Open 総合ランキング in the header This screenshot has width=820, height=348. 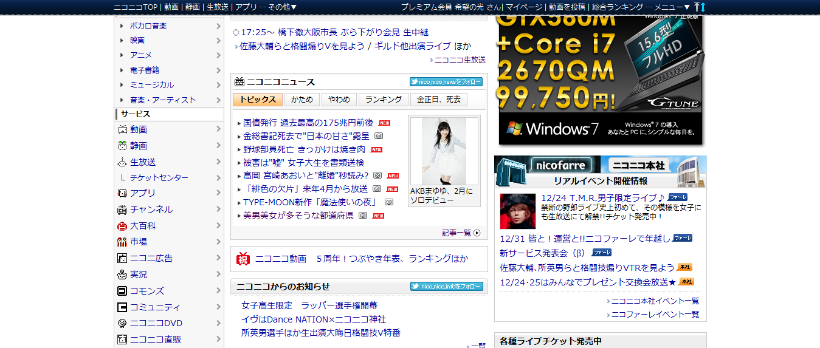pyautogui.click(x=618, y=7)
